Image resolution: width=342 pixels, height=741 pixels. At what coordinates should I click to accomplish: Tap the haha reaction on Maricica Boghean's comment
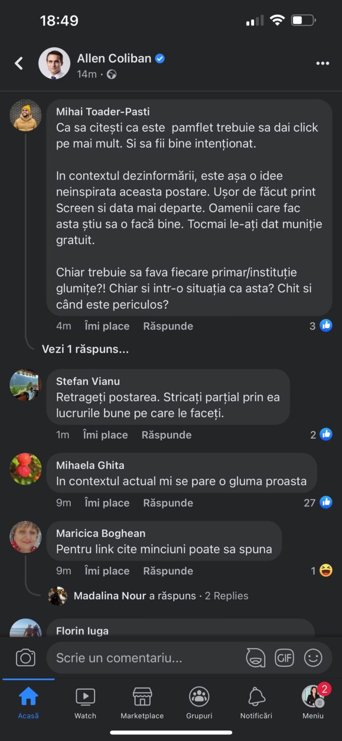click(x=326, y=571)
